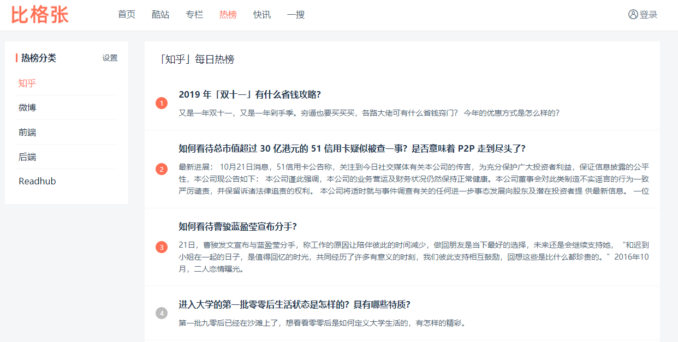
Task: Click 设置 in the category panel
Action: tap(110, 58)
